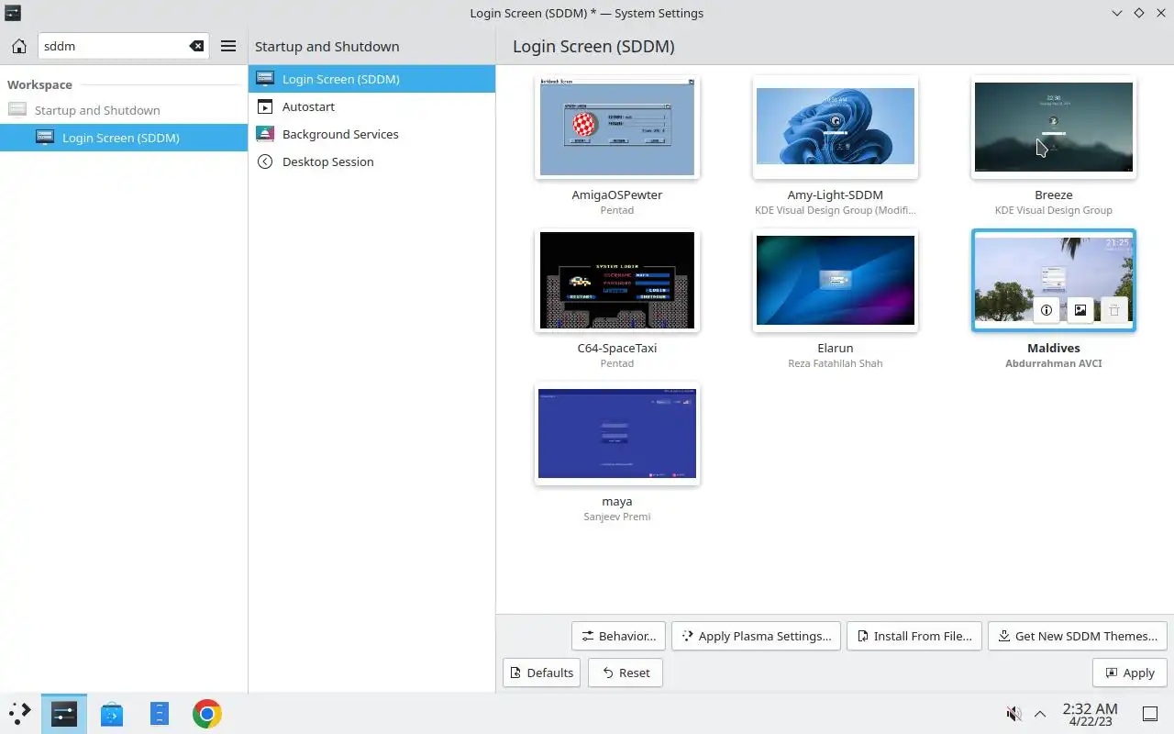1174x734 pixels.
Task: Clear the sddm search text
Action: pos(196,46)
